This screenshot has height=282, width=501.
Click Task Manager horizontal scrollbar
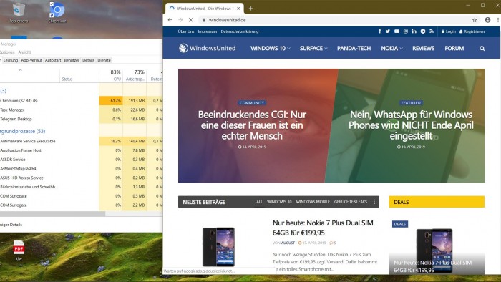click(53, 214)
